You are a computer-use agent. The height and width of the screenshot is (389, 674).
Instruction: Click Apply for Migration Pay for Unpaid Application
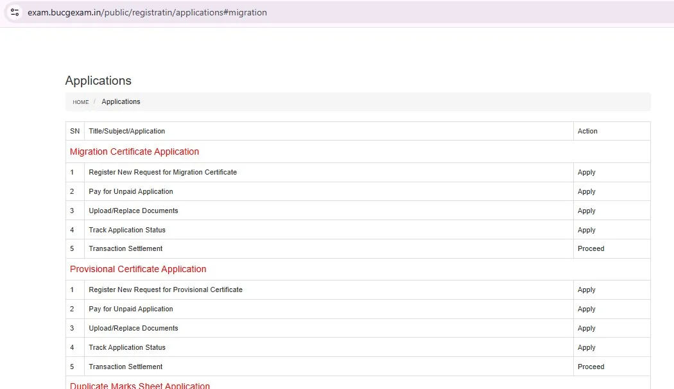[586, 192]
